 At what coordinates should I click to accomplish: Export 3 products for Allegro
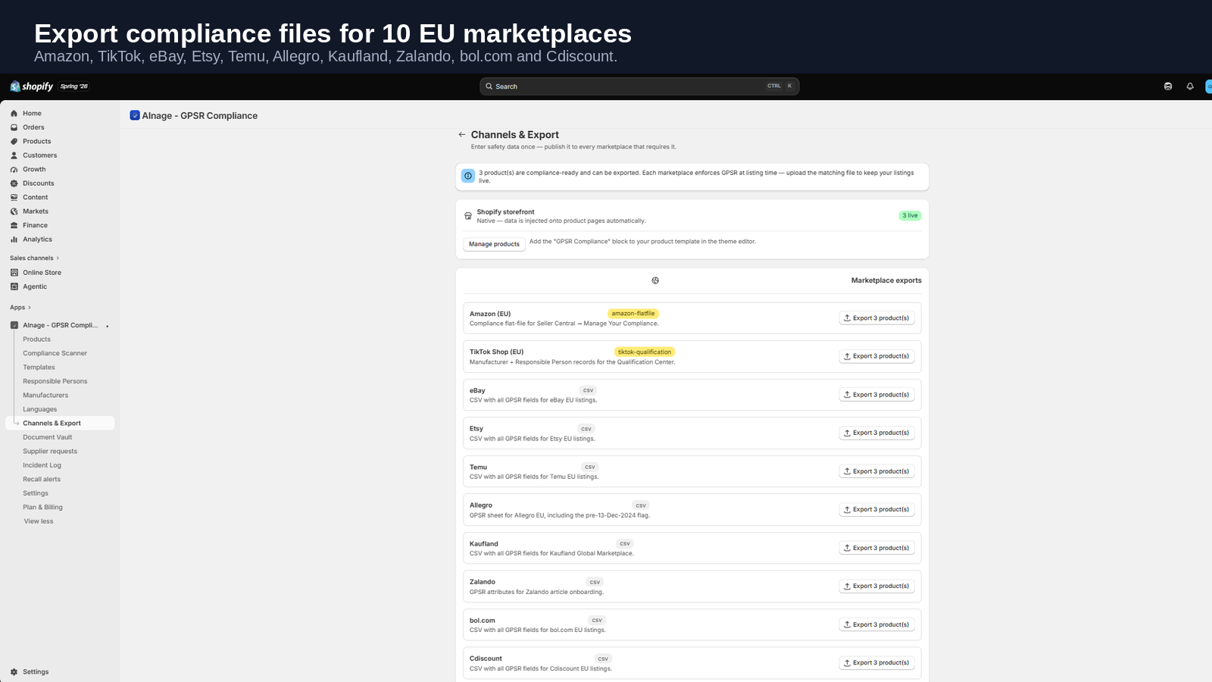tap(876, 509)
